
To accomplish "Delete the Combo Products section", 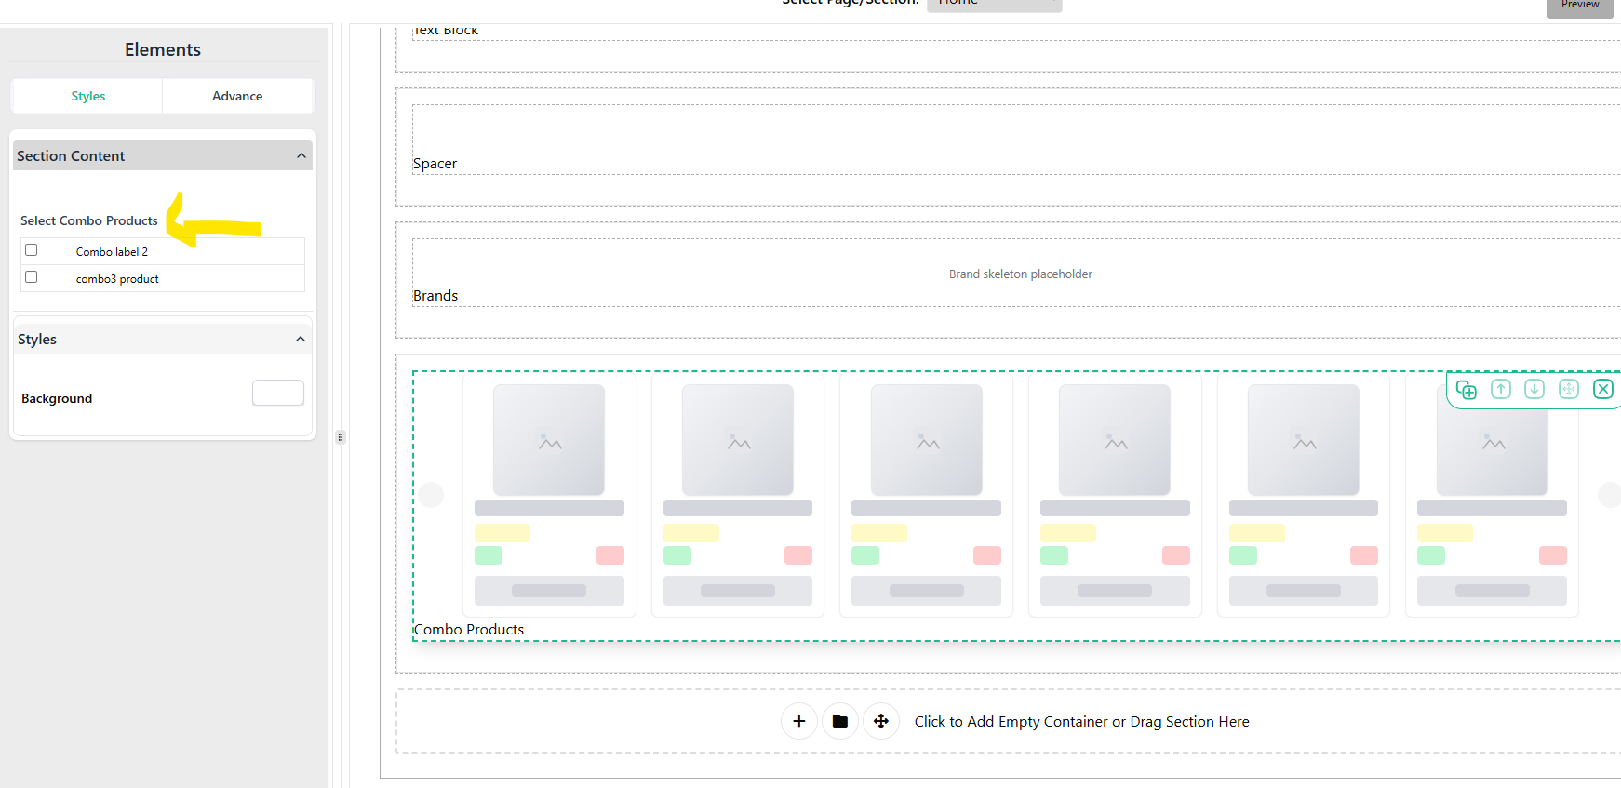I will tap(1603, 389).
